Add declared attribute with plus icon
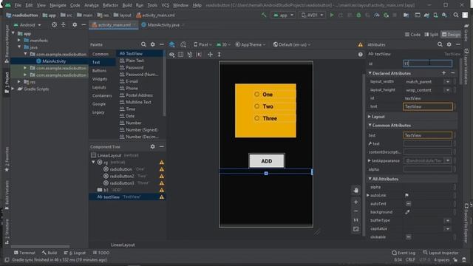473x266 pixels. pos(443,73)
